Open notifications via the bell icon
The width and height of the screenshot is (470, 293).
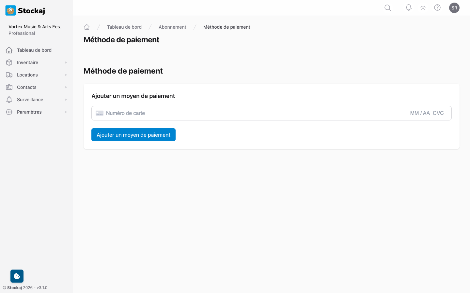tap(408, 7)
